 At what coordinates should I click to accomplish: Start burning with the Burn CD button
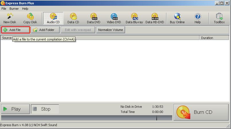[x=201, y=112]
